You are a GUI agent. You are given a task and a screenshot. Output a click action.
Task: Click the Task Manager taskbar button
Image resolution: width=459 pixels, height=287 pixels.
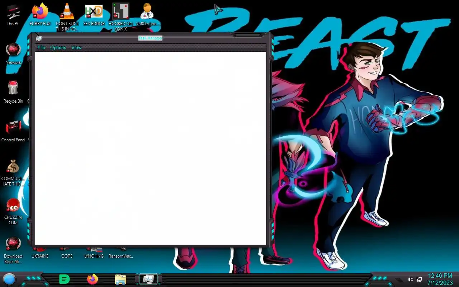point(148,279)
